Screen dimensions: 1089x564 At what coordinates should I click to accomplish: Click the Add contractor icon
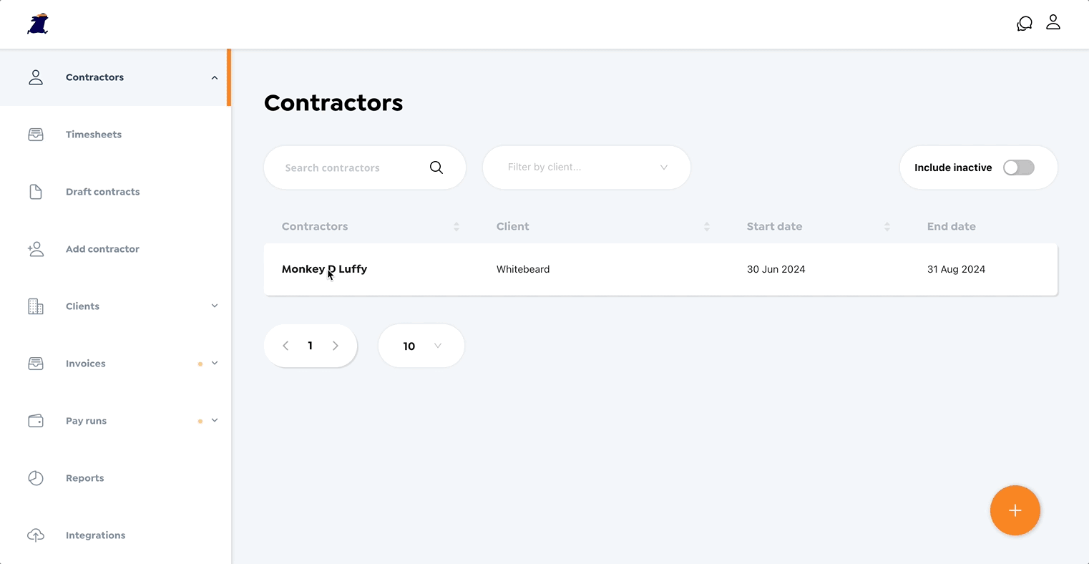(x=36, y=248)
